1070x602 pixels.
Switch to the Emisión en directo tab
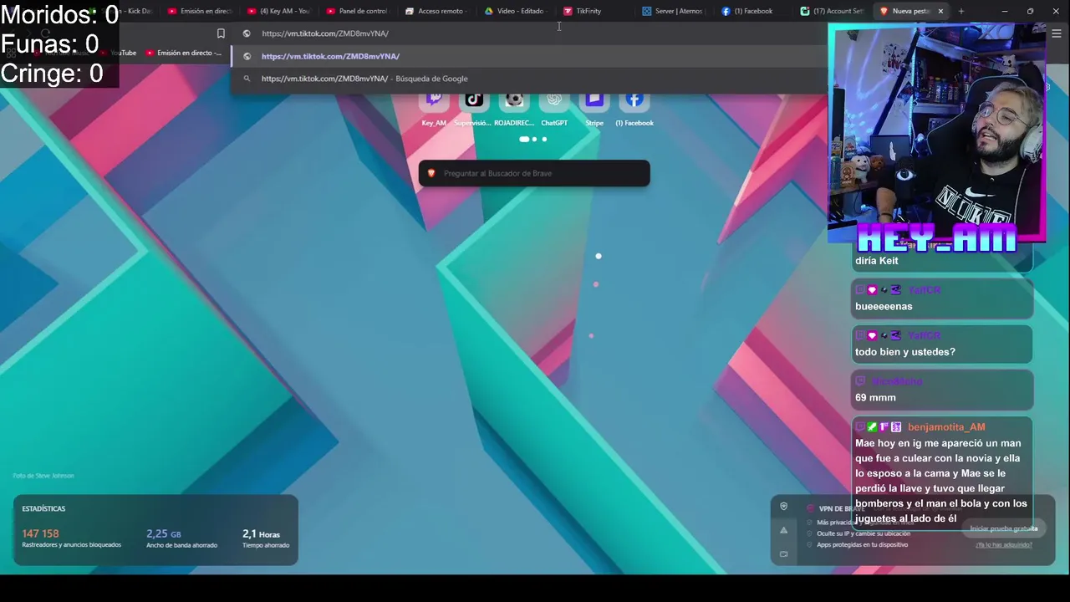(199, 11)
